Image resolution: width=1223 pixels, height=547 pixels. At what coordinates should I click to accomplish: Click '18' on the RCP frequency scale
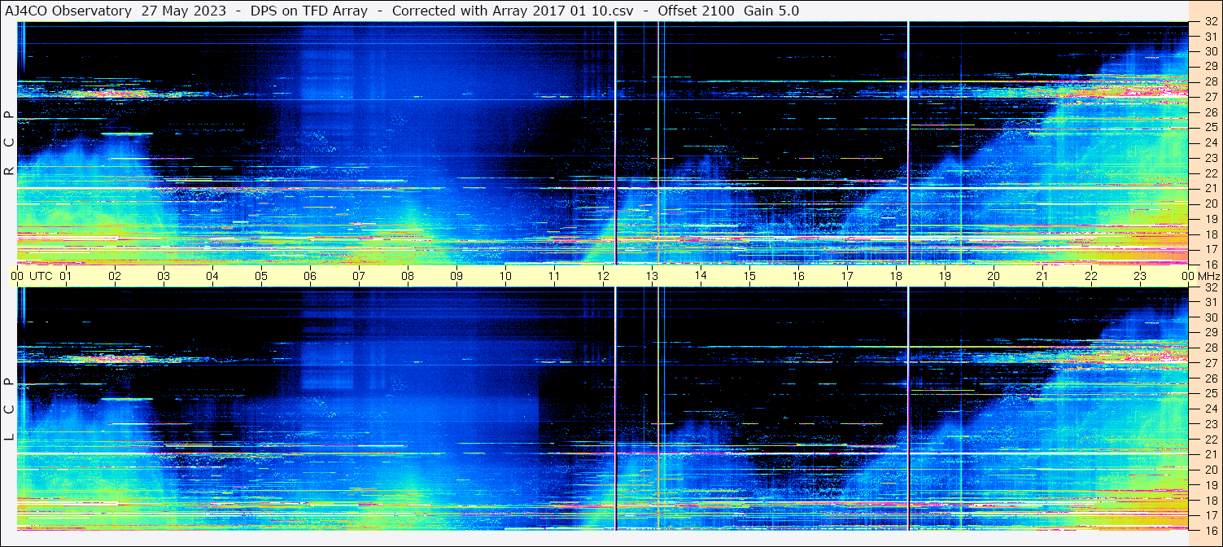pyautogui.click(x=1210, y=234)
